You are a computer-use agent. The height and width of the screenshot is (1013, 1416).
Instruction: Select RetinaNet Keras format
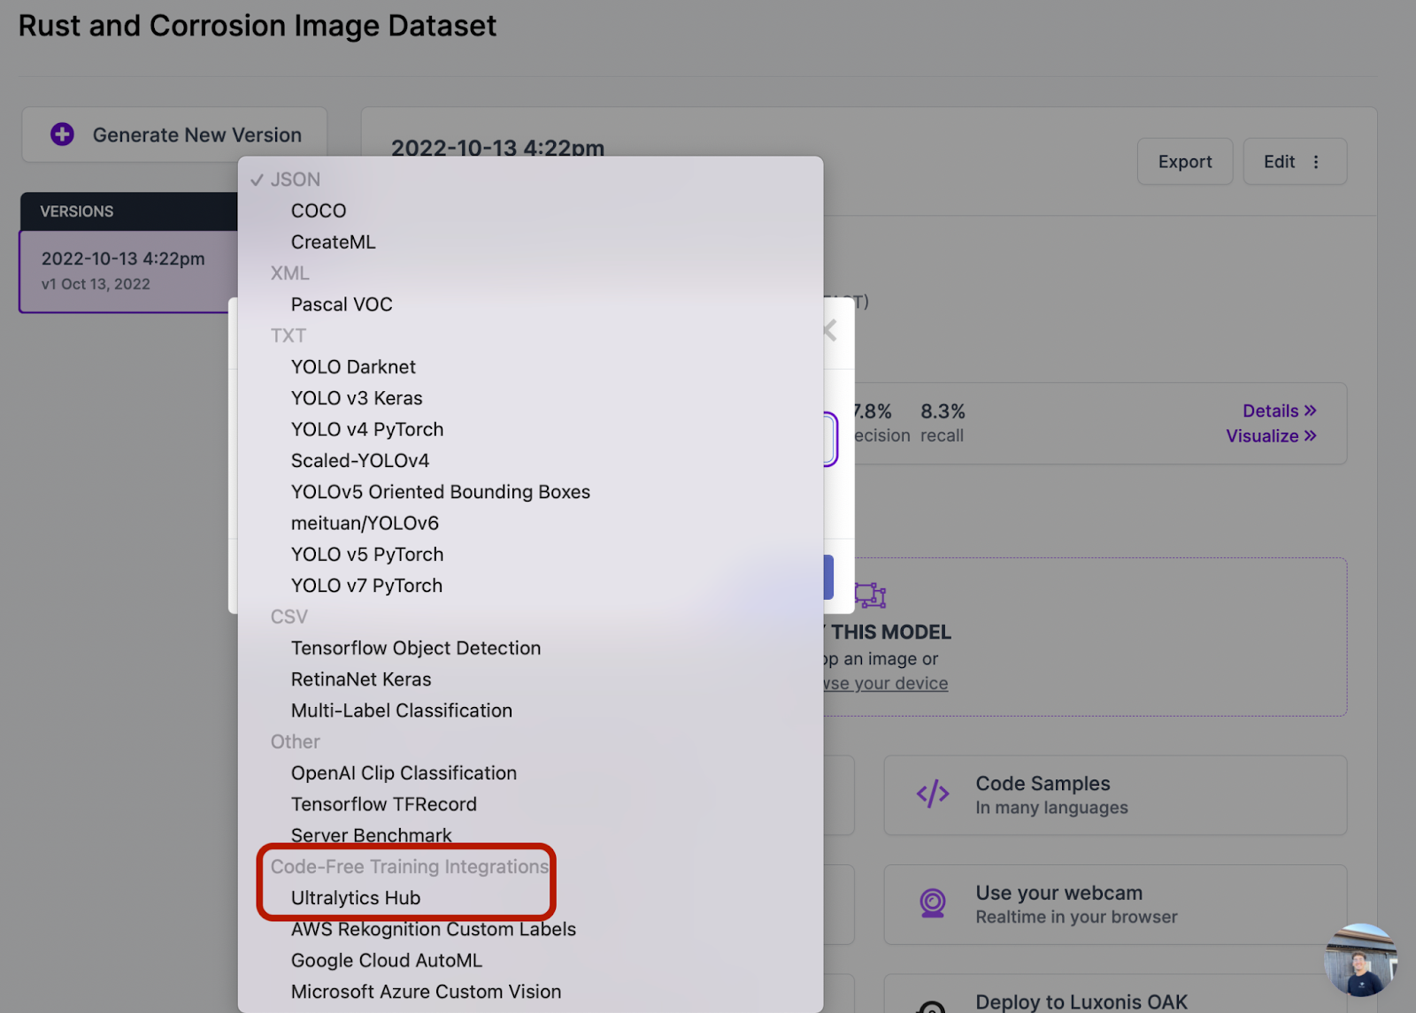point(361,679)
